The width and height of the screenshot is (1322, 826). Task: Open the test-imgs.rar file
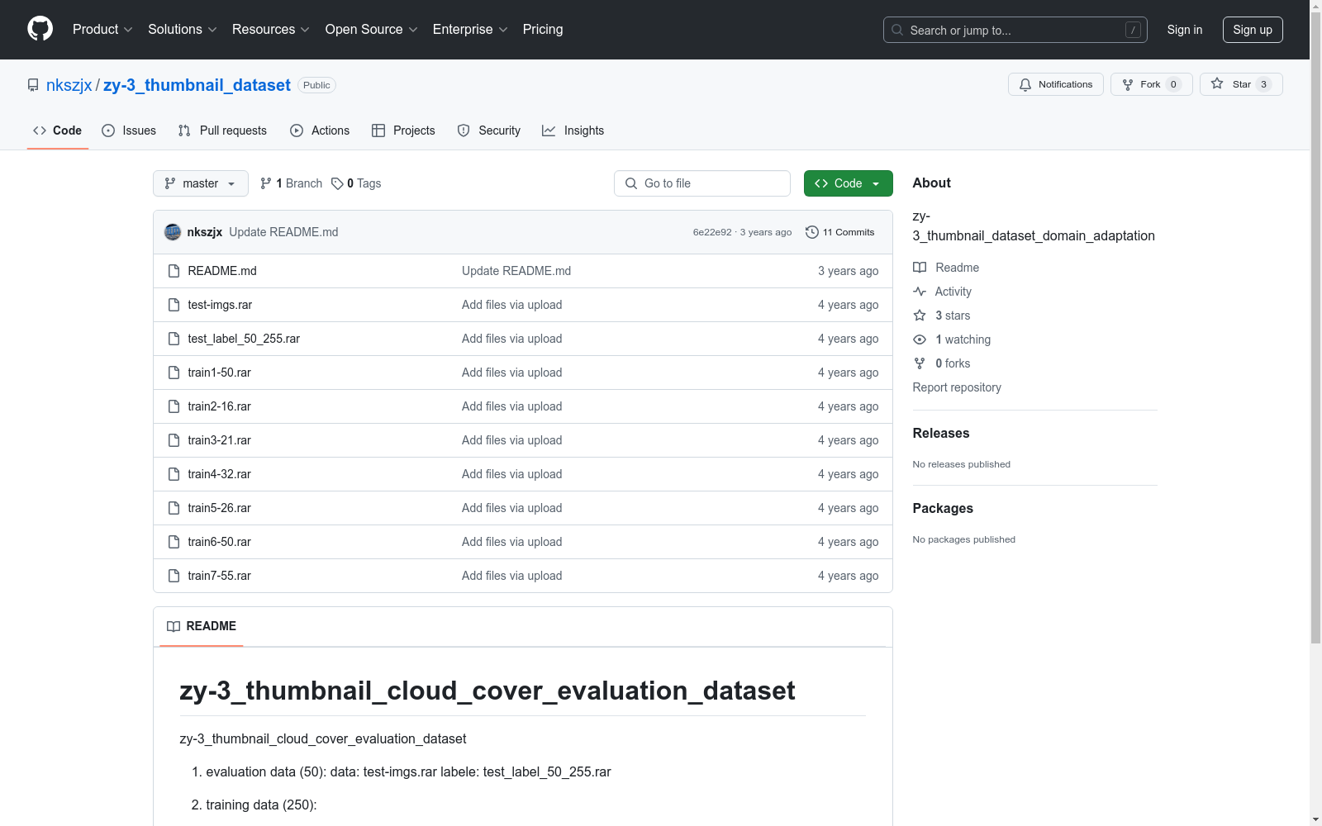[x=220, y=305]
